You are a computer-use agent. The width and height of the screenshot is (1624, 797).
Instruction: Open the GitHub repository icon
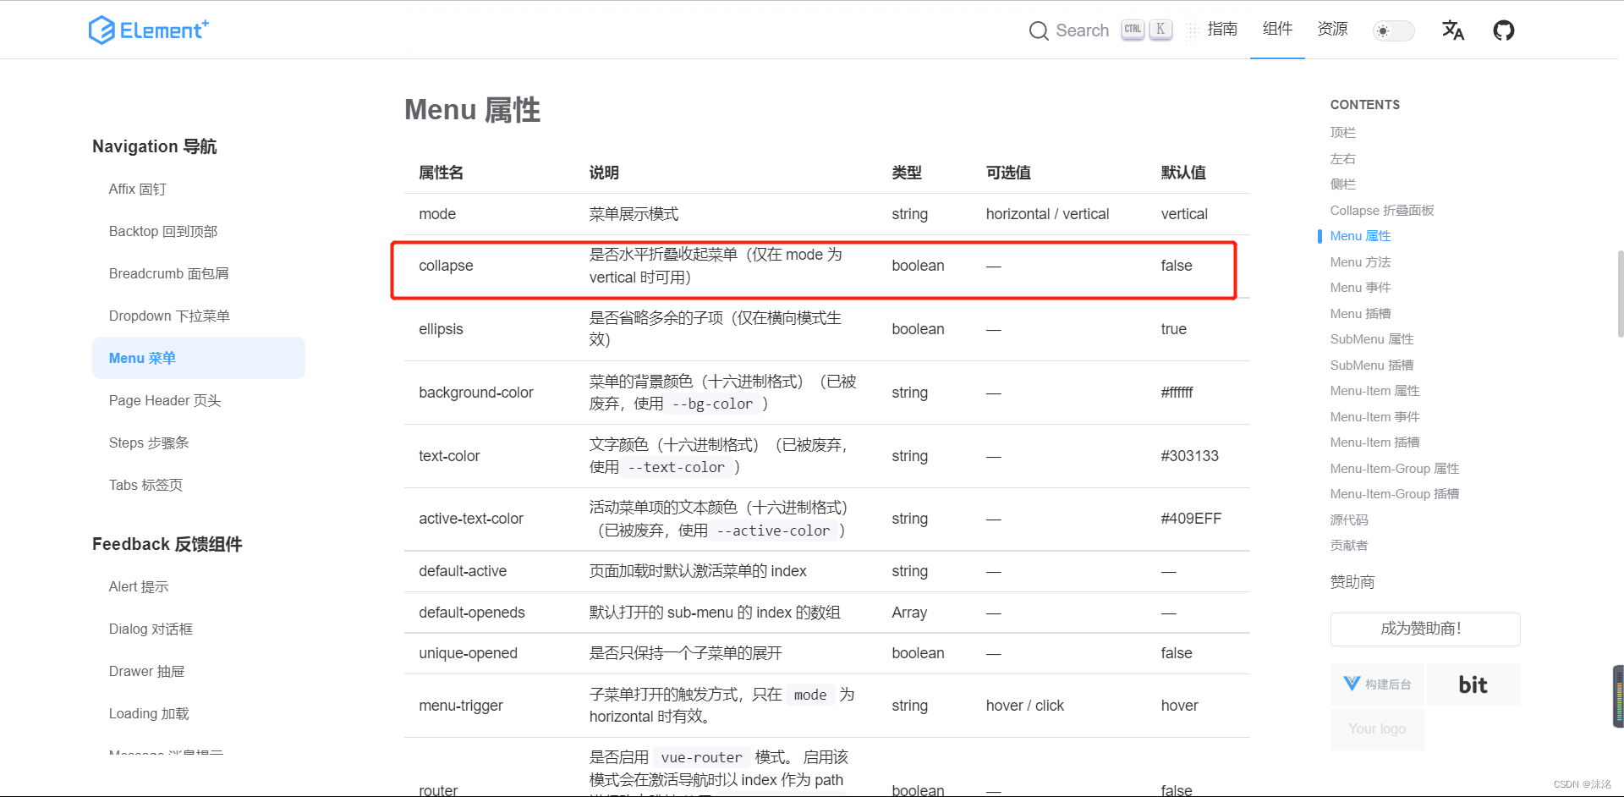pyautogui.click(x=1504, y=30)
